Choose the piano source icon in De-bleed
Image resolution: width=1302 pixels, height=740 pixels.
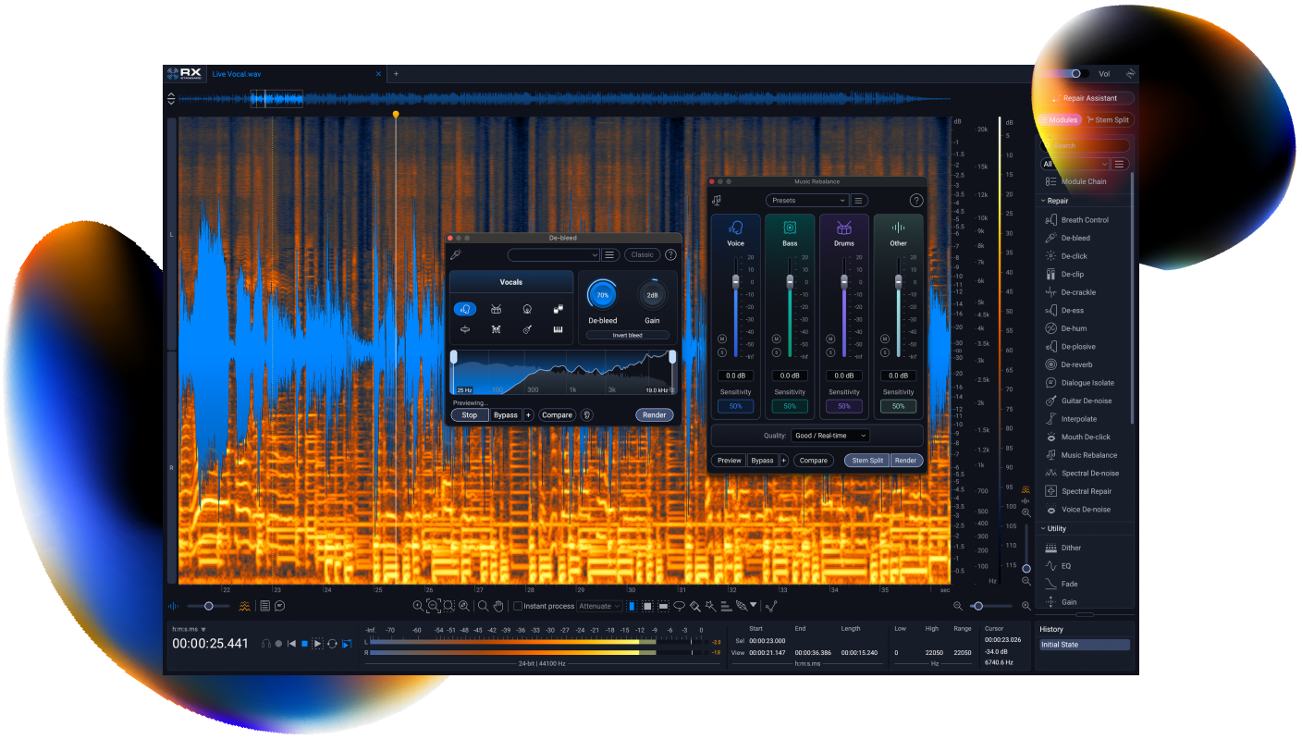pyautogui.click(x=558, y=329)
